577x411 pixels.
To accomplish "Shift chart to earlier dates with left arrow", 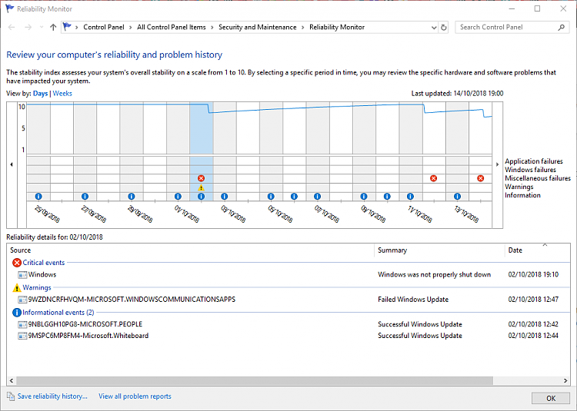I will click(12, 164).
